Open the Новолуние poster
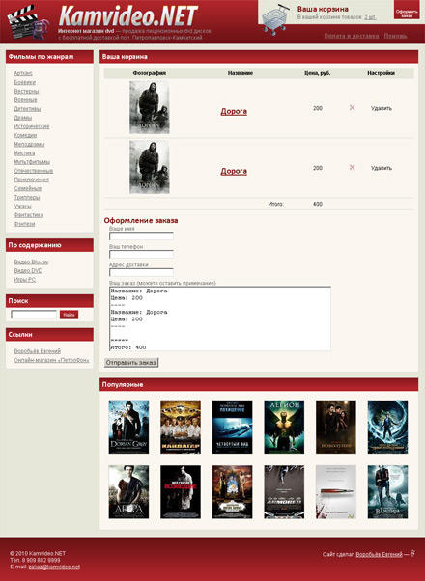The width and height of the screenshot is (425, 581). (336, 427)
